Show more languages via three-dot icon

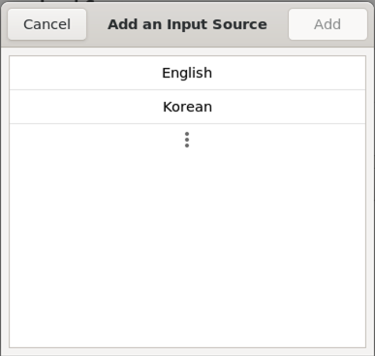coord(187,140)
